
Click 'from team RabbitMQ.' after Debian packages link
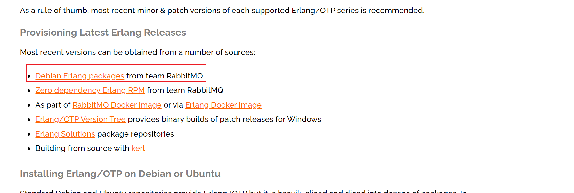coord(165,76)
